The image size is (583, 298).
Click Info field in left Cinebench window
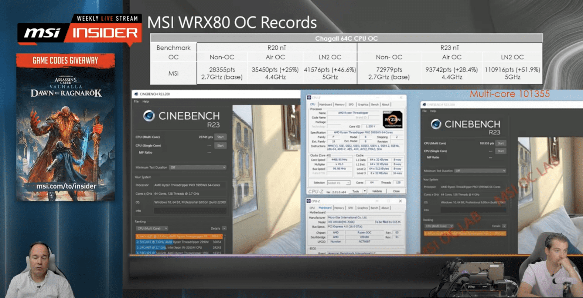[x=190, y=211]
